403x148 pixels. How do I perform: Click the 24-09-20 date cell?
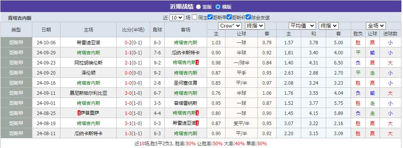pos(46,73)
